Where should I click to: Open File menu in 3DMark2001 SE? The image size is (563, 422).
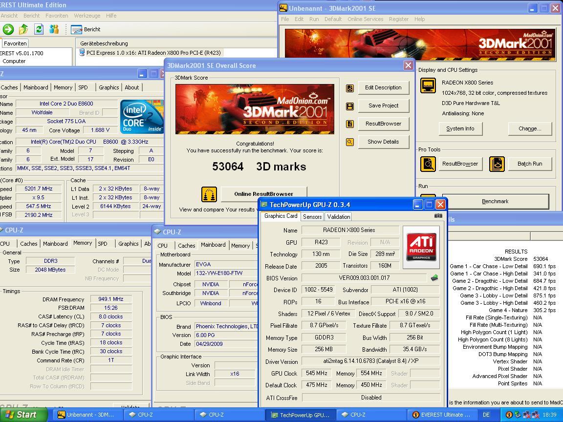[x=285, y=19]
